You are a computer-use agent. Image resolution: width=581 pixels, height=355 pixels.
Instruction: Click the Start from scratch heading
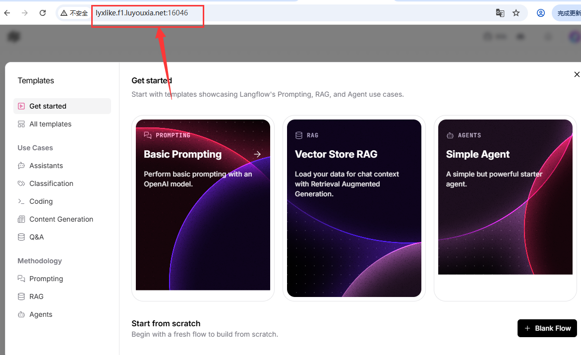pos(166,323)
